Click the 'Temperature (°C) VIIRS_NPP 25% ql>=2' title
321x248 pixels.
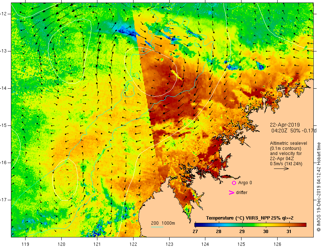[250, 218]
